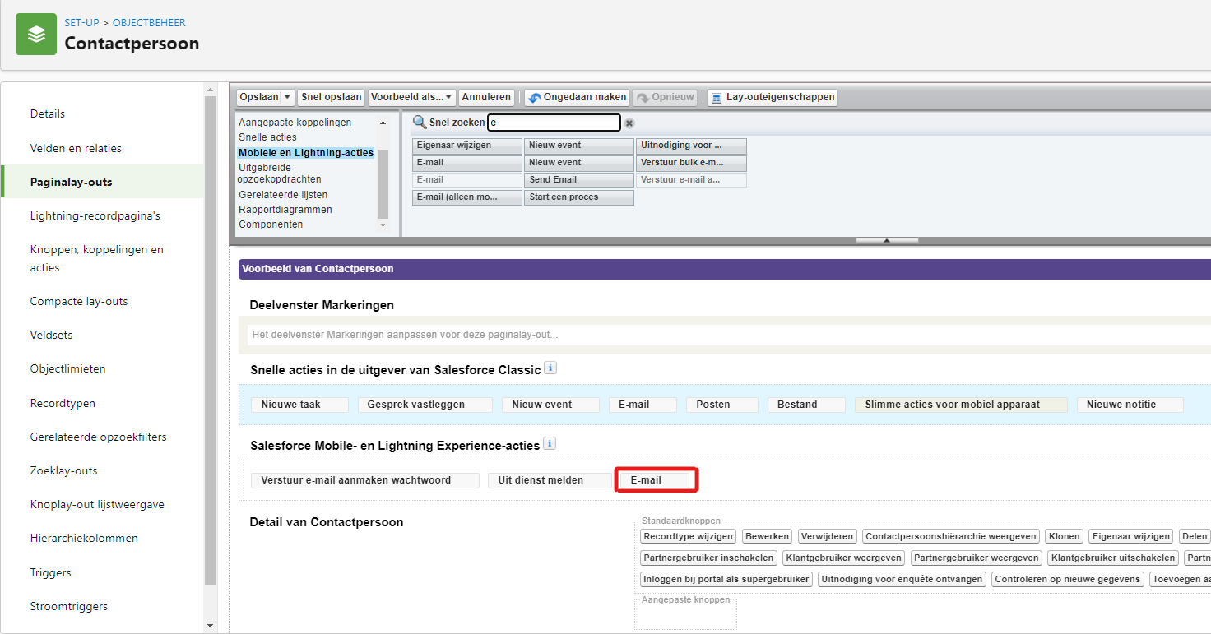Select Gerelateerde lijsten palette category

[283, 195]
